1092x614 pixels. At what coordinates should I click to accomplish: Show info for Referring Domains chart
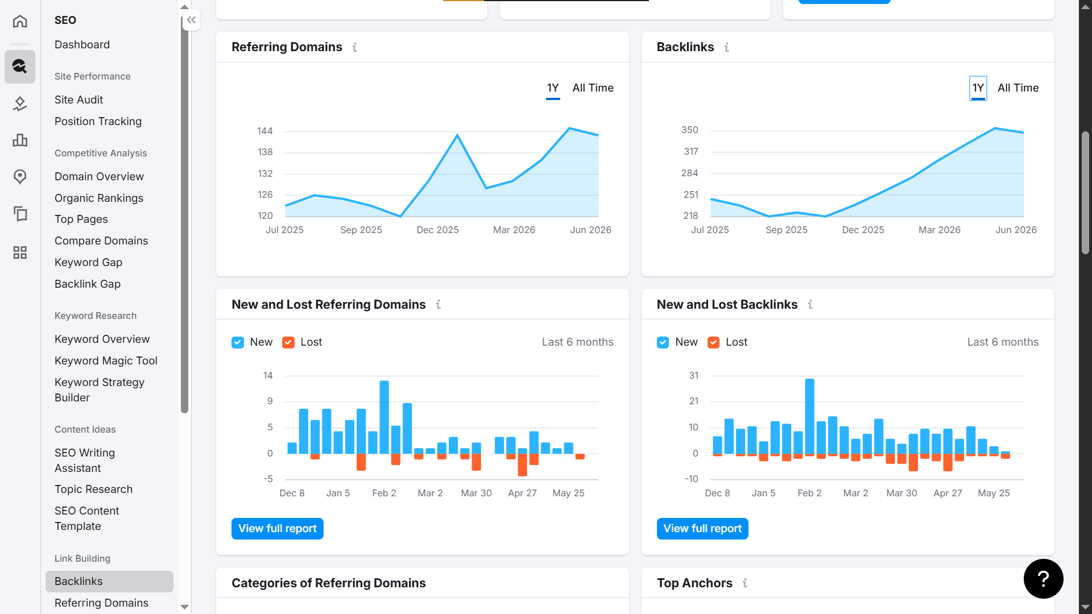[355, 47]
